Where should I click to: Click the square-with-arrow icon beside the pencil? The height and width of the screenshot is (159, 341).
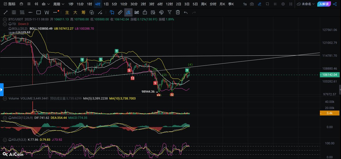(x=267, y=4)
